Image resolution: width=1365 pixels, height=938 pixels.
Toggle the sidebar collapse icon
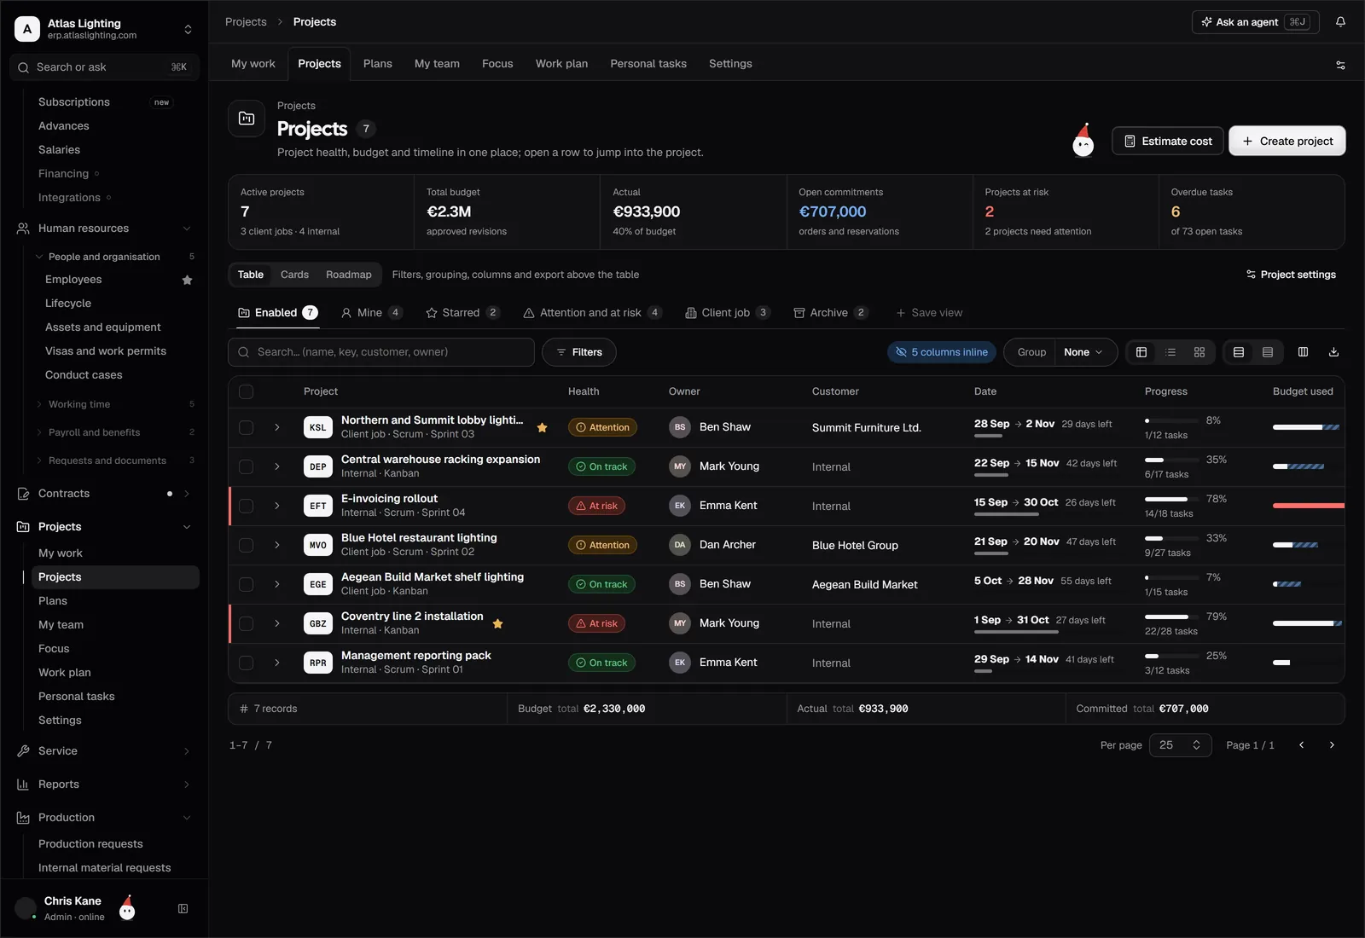[183, 909]
